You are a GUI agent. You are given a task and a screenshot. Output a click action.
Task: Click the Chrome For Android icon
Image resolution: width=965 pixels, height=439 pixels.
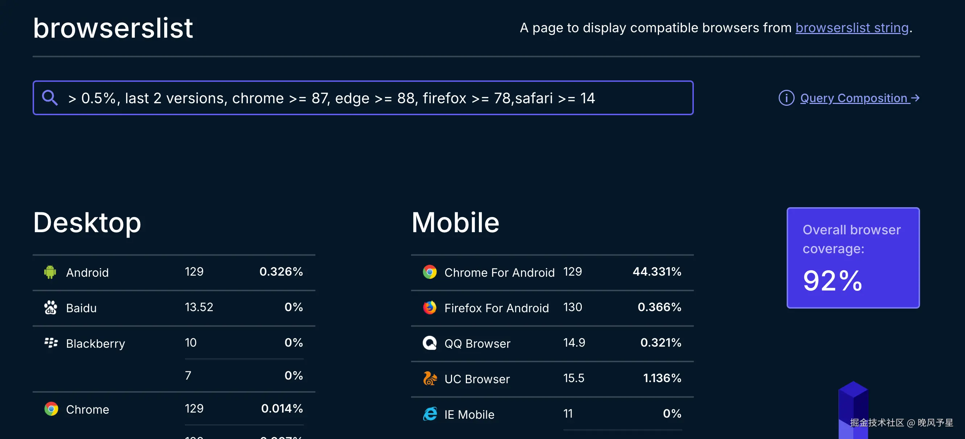tap(430, 272)
